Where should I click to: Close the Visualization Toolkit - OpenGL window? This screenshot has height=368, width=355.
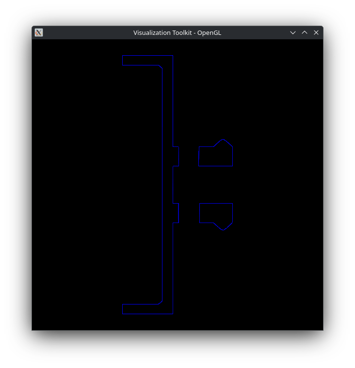316,32
